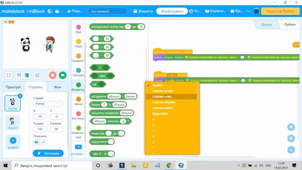Switch to small stage layout
Image resolution: width=302 pixels, height=170 pixels.
(x=19, y=75)
